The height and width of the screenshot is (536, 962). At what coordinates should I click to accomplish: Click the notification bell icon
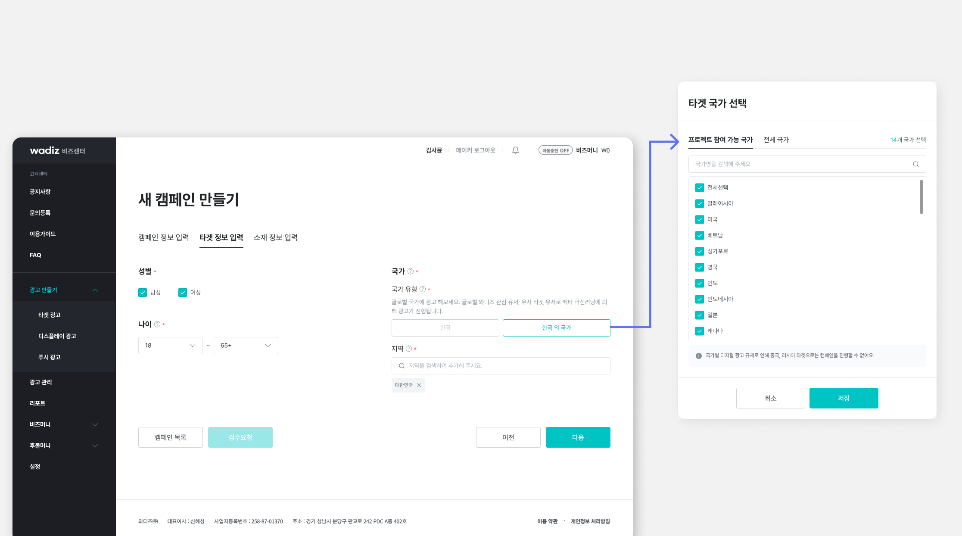515,150
